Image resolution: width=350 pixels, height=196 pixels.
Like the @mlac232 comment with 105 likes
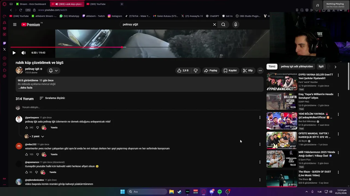click(27, 154)
